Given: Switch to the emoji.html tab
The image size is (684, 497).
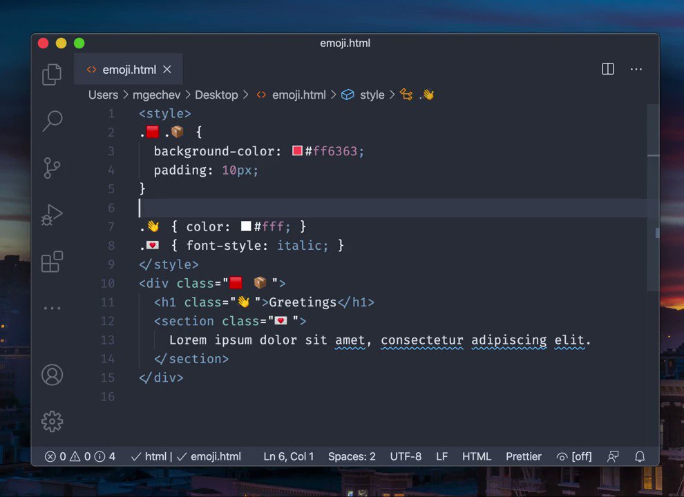Looking at the screenshot, I should coord(129,69).
